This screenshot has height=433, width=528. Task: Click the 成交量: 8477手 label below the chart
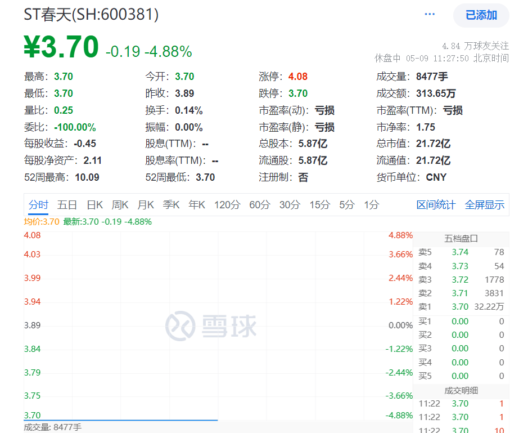point(52,427)
